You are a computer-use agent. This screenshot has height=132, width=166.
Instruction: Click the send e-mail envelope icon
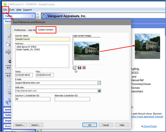(x=99, y=83)
